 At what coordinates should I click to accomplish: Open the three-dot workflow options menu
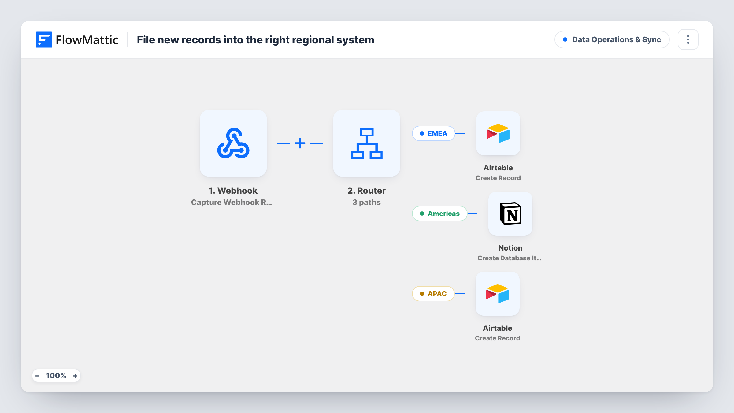(688, 39)
